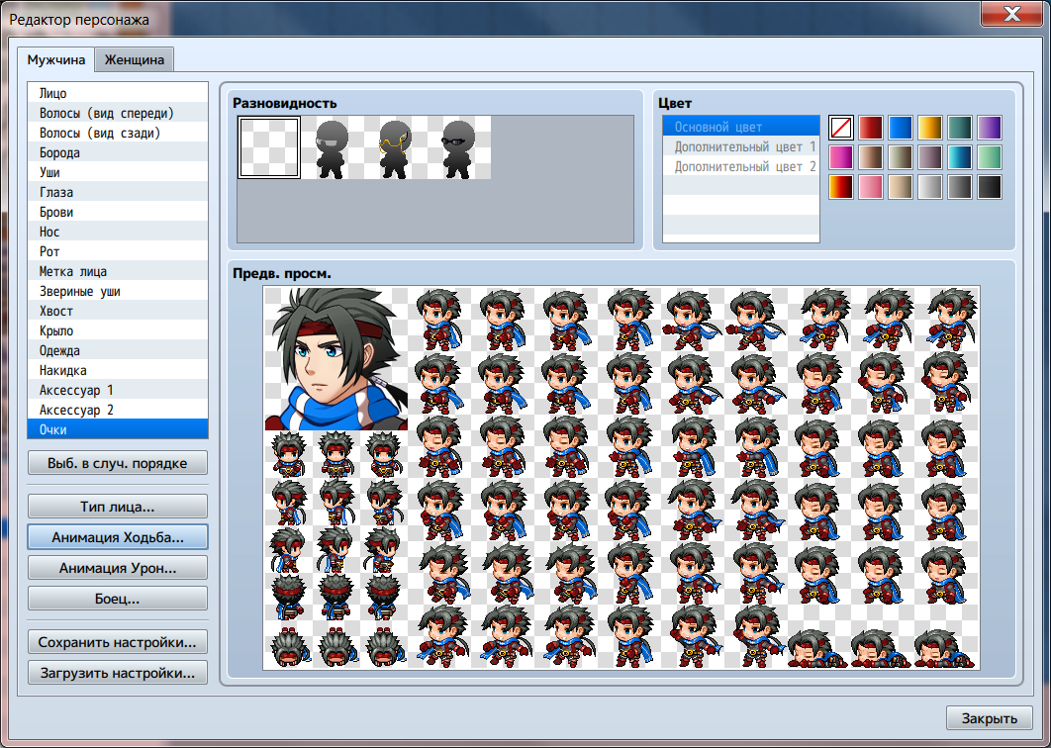This screenshot has width=1051, height=748.
Task: Click the Выб. в случ. порядке button
Action: tap(118, 463)
